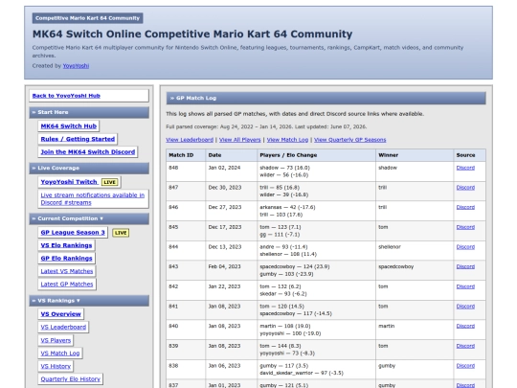Go to Rules / Getting Started
Viewport: 517px width, 388px height.
coord(78,139)
